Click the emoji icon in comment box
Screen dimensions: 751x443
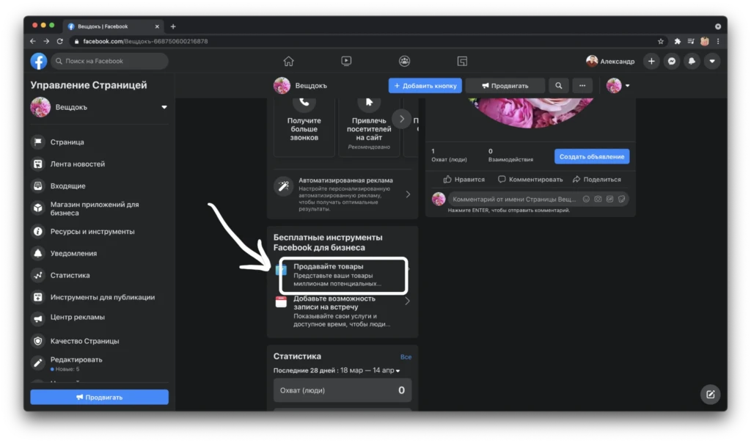[586, 199]
